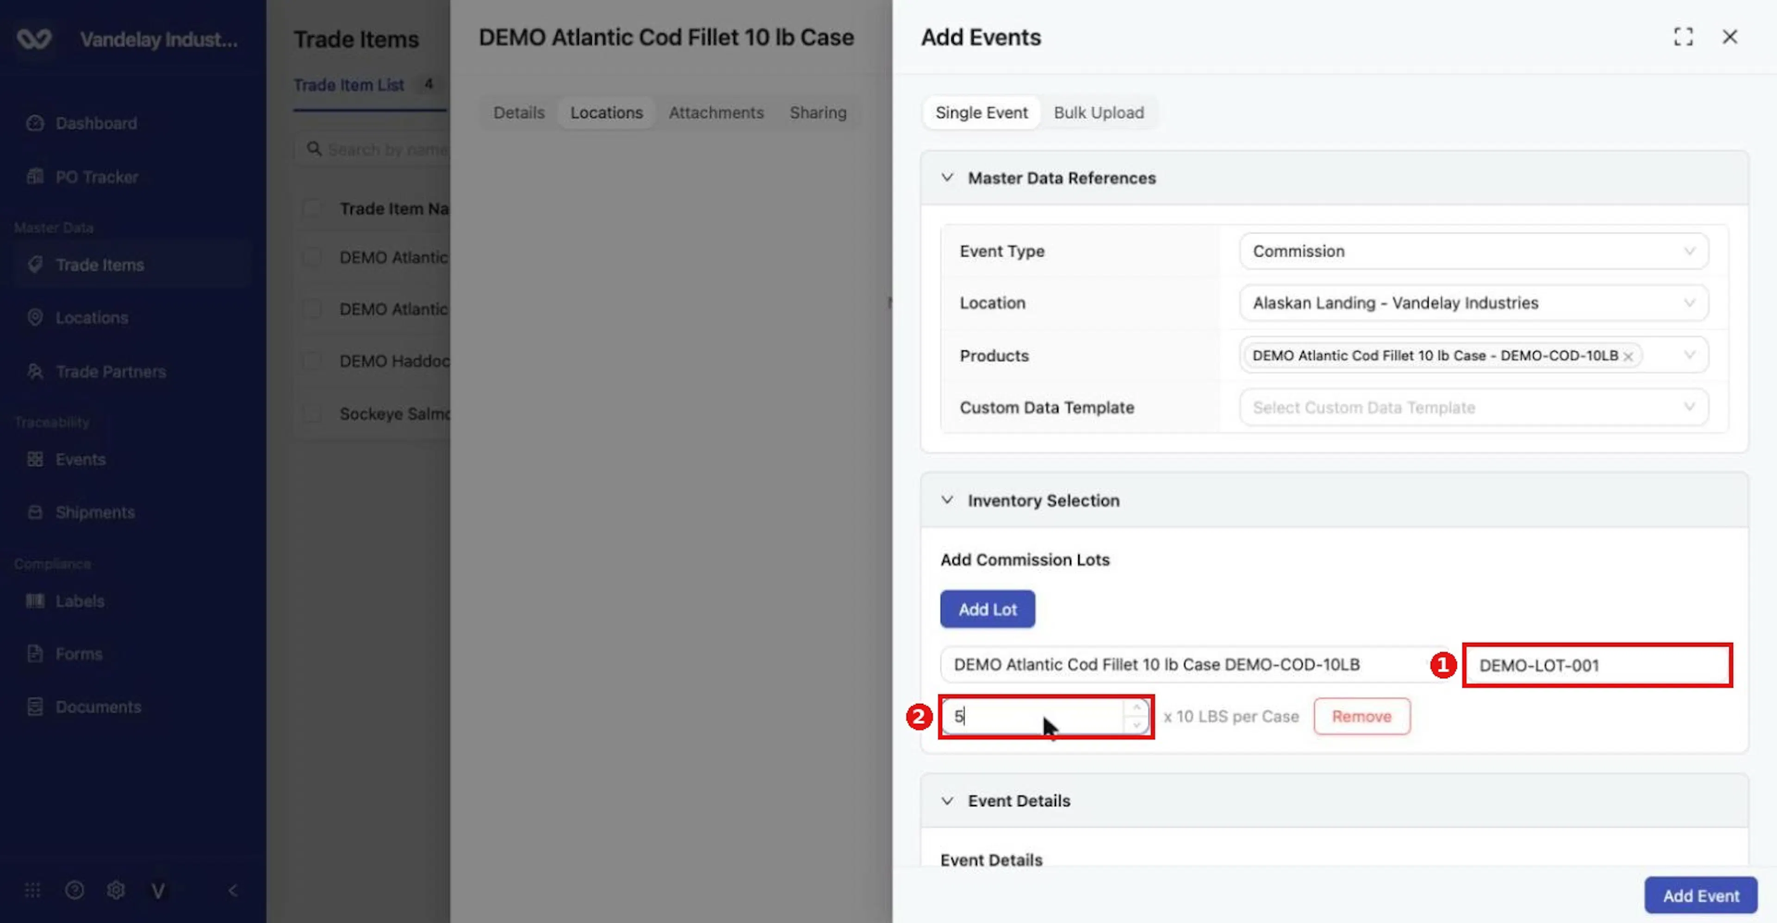Click the Add Lot button

987,609
